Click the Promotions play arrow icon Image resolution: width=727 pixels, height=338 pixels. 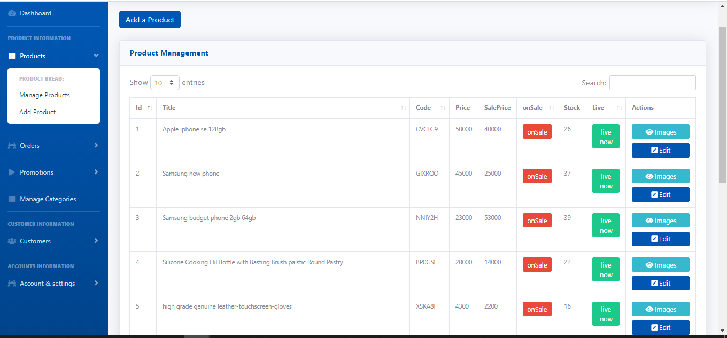[12, 172]
